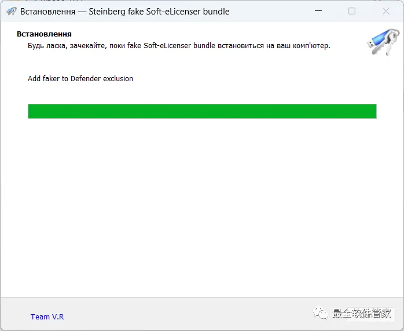Click the disabled maximize button
Screen dimensions: 404x331
tap(352, 11)
